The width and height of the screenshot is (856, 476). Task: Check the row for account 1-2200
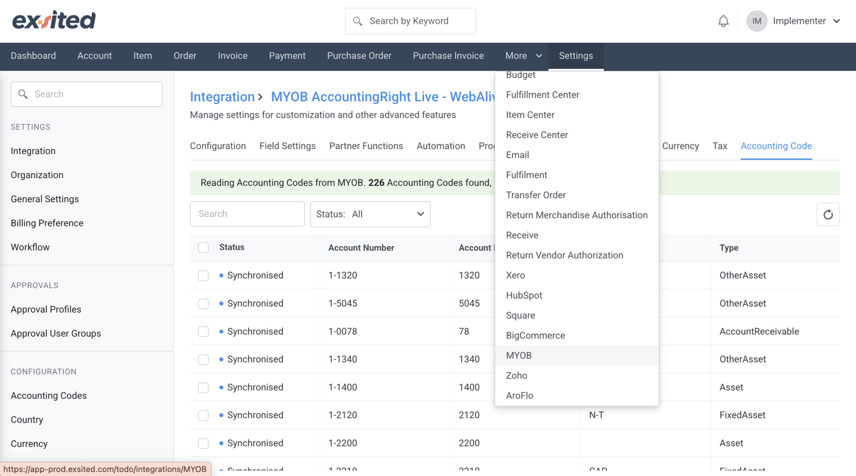(x=203, y=443)
